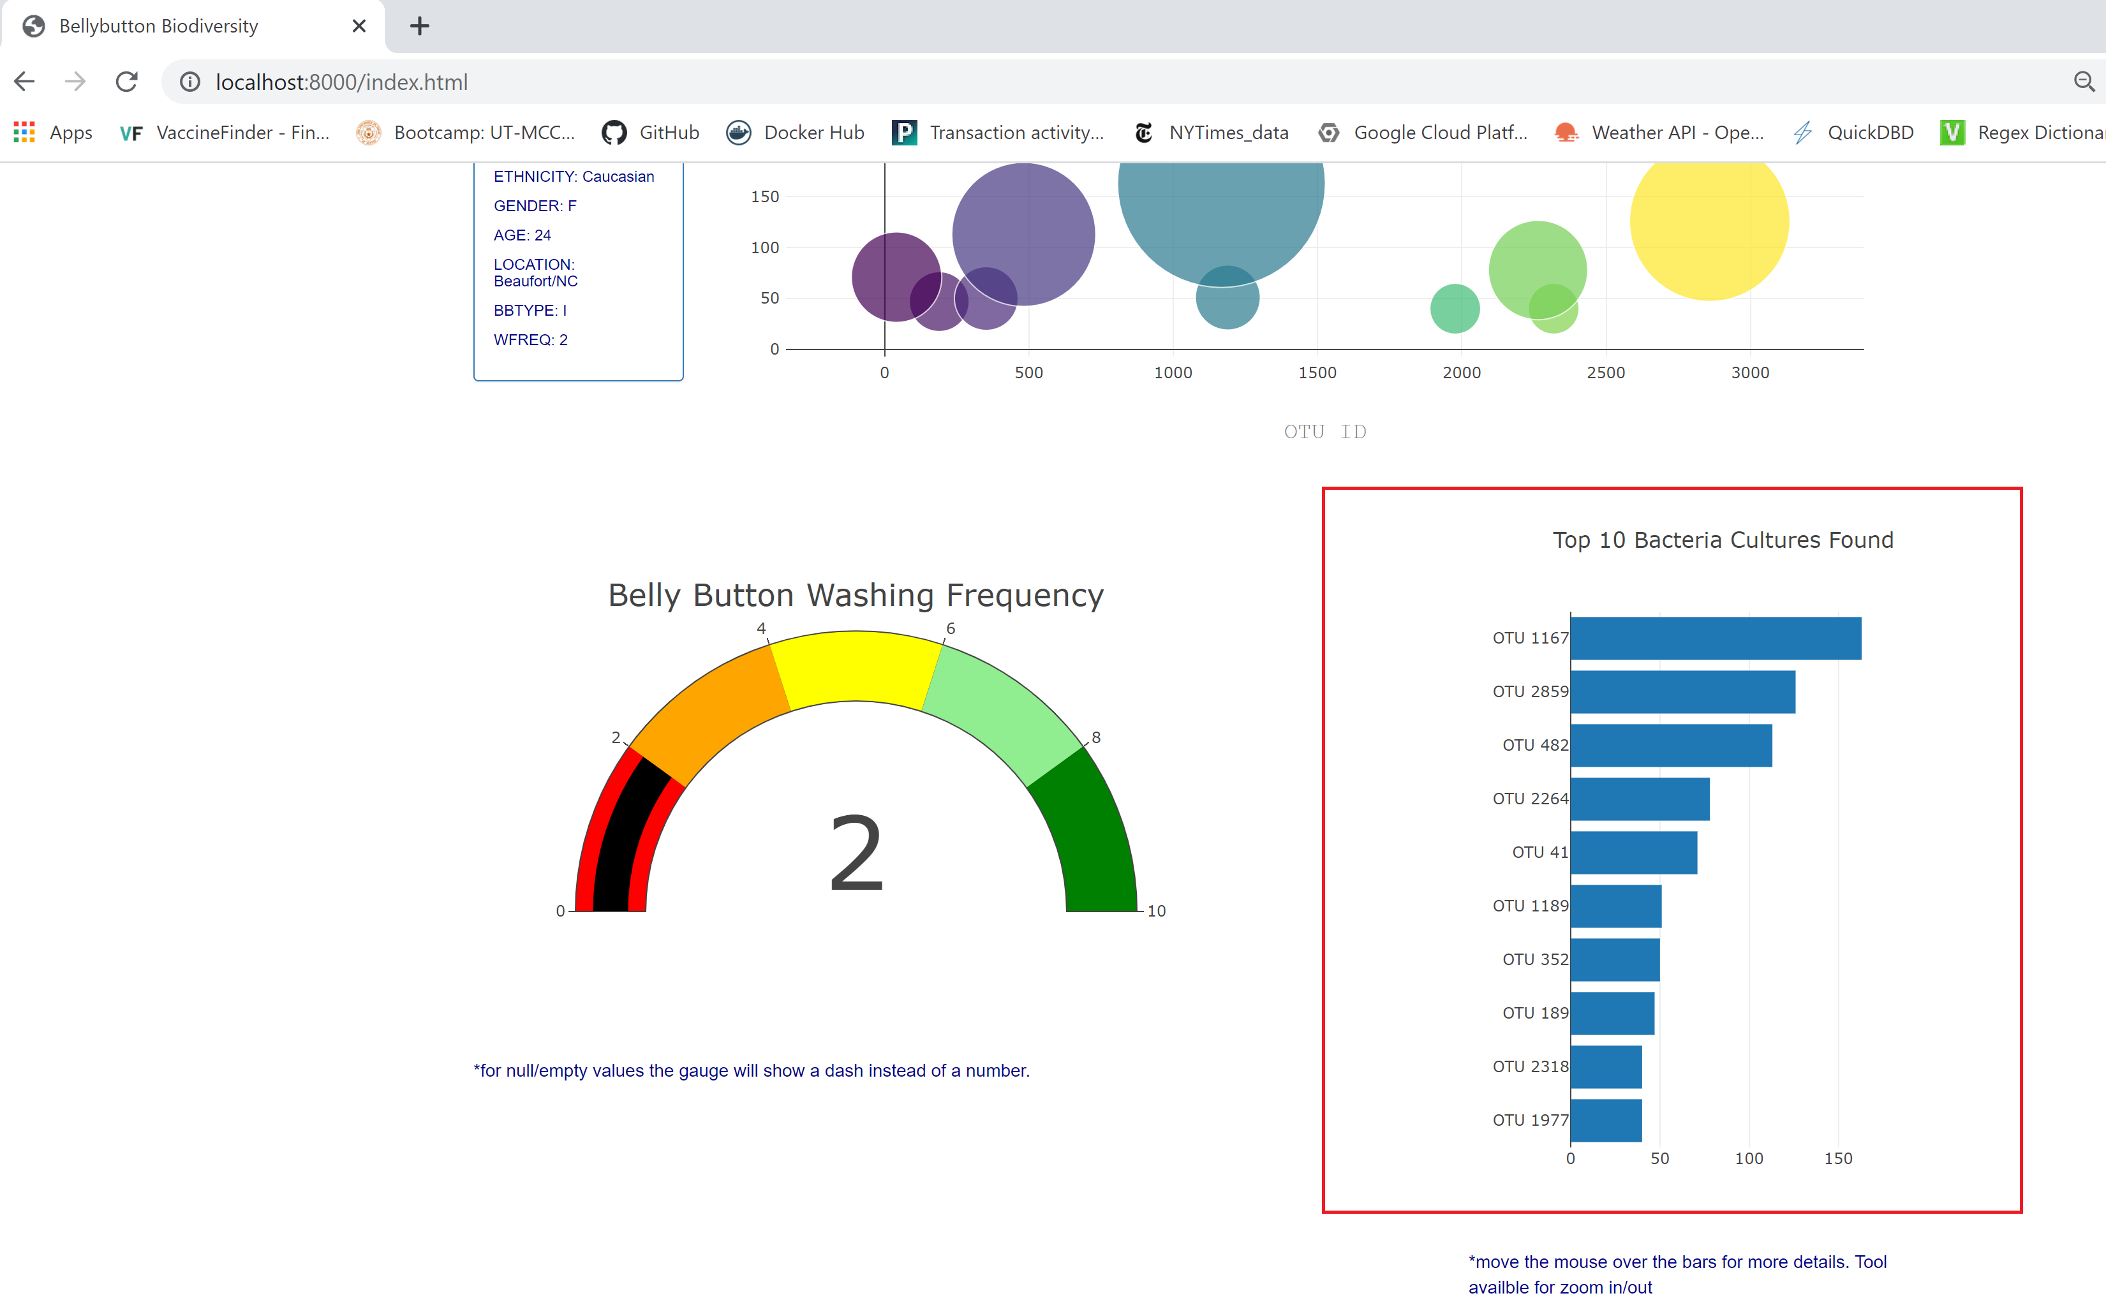Click the site info icon in address bar

tap(190, 82)
